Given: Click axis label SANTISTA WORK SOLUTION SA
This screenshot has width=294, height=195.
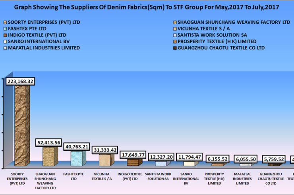Looking at the screenshot, I should point(158,176).
